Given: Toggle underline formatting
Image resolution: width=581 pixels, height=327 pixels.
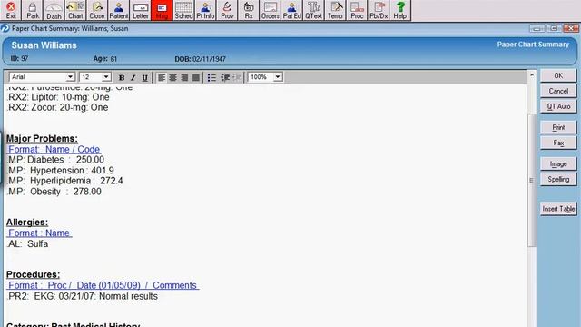Looking at the screenshot, I should [x=145, y=77].
